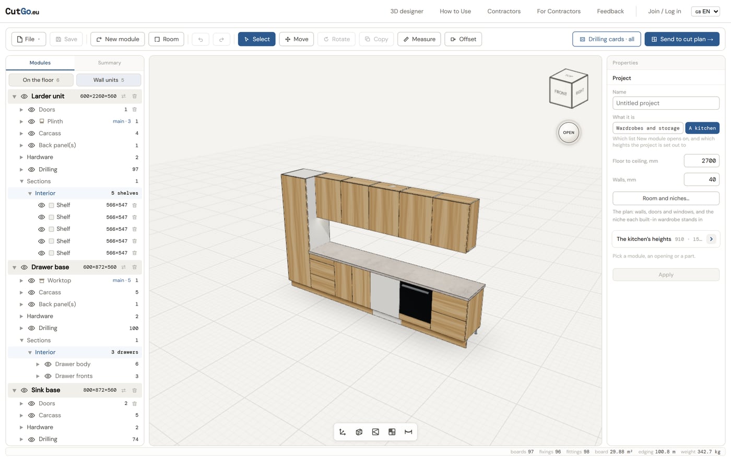Hide the Drawer fronts using the eye icon
Viewport: 731px width, 457px height.
pyautogui.click(x=48, y=376)
